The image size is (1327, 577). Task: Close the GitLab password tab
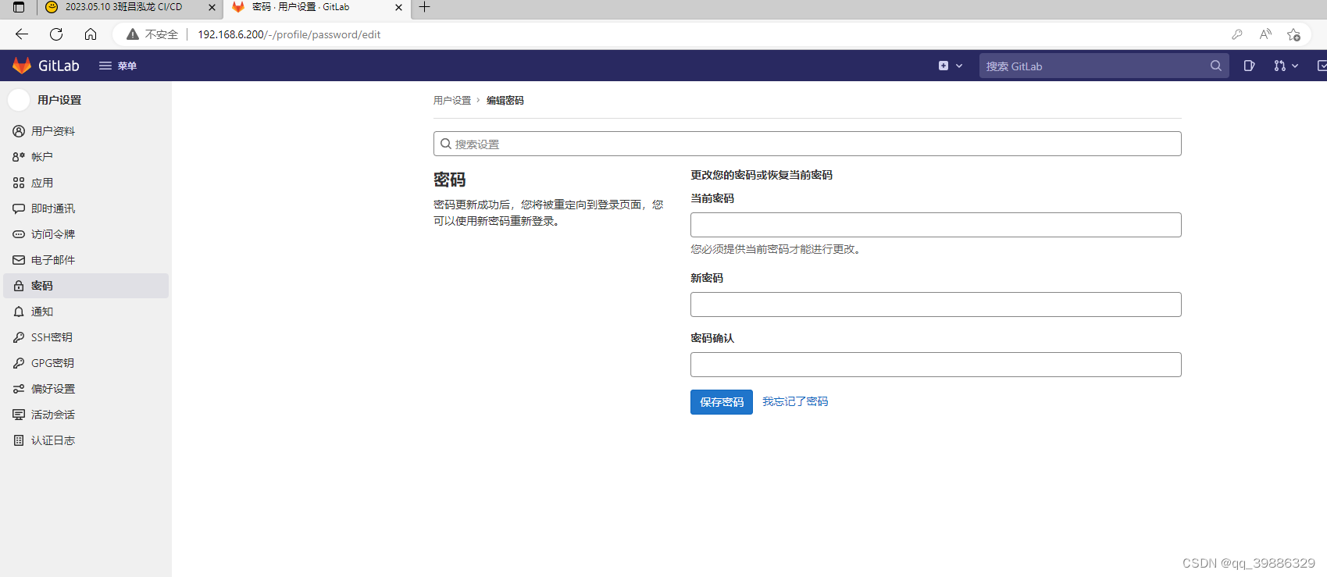398,7
